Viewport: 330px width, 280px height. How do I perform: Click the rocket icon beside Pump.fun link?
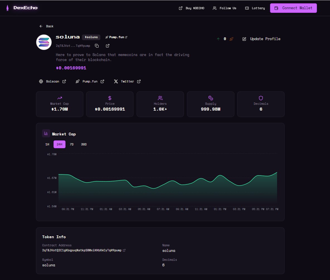[x=77, y=81]
